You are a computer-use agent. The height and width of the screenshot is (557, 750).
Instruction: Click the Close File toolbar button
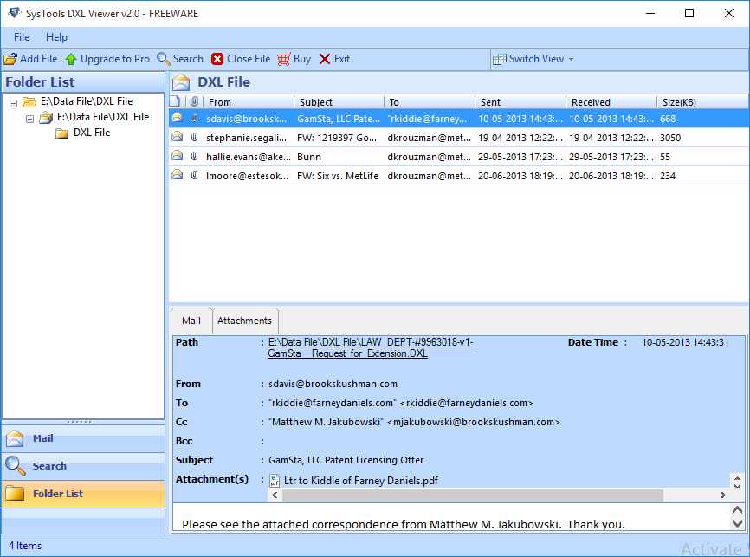point(241,59)
